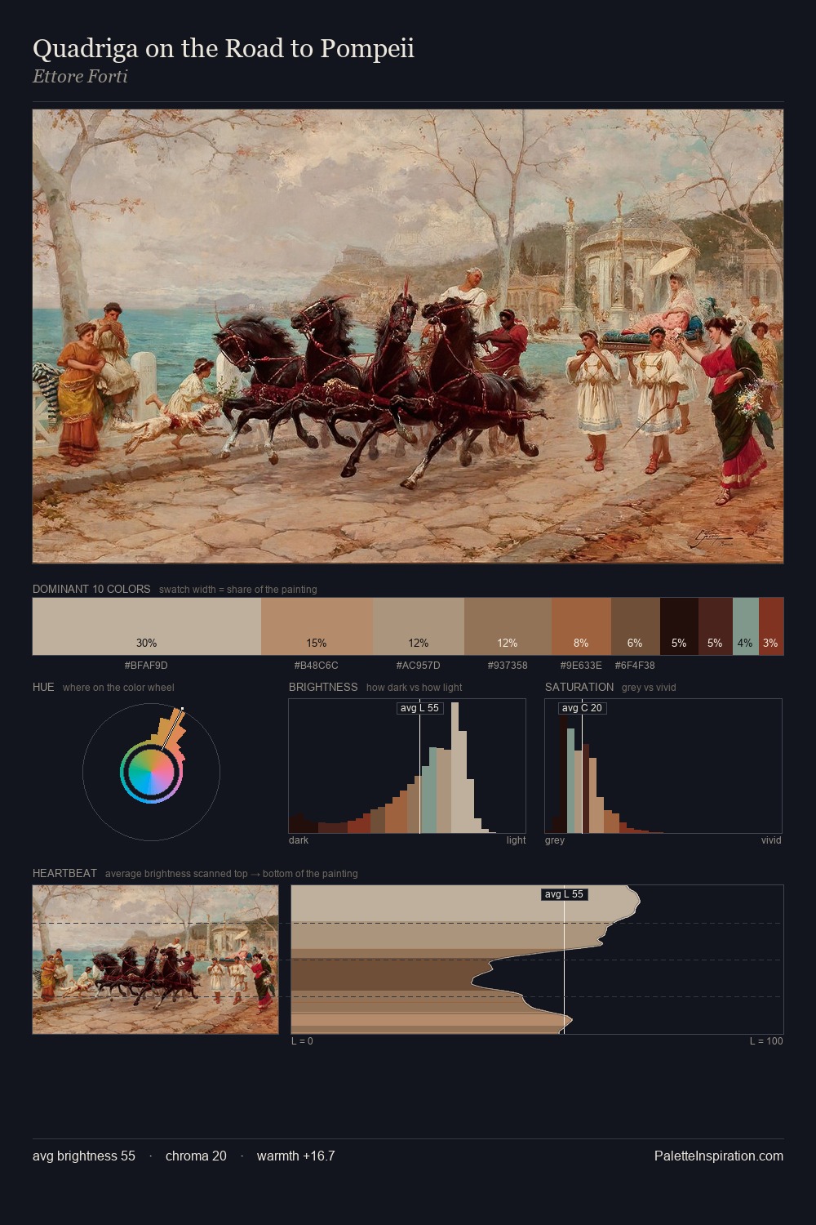Viewport: 816px width, 1225px height.
Task: Click the 'grey' axis label
Action: (x=555, y=840)
